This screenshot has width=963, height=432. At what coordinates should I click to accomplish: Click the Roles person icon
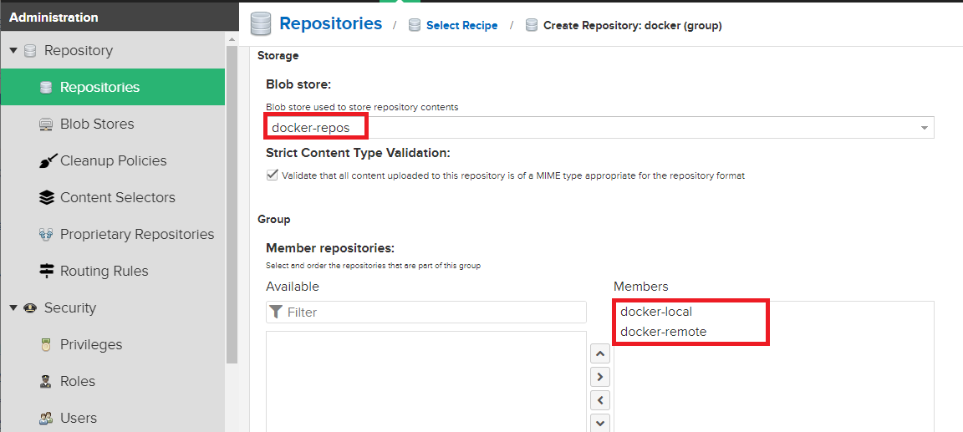[46, 382]
